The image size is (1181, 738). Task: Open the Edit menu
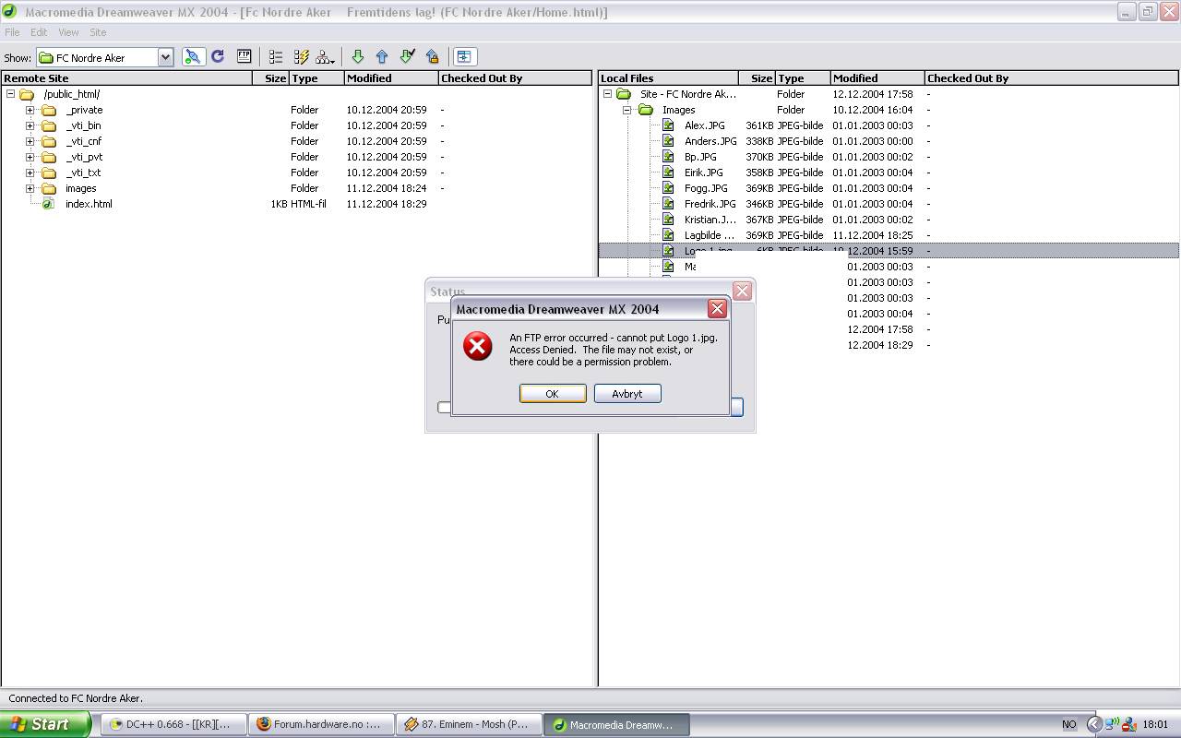pyautogui.click(x=39, y=32)
